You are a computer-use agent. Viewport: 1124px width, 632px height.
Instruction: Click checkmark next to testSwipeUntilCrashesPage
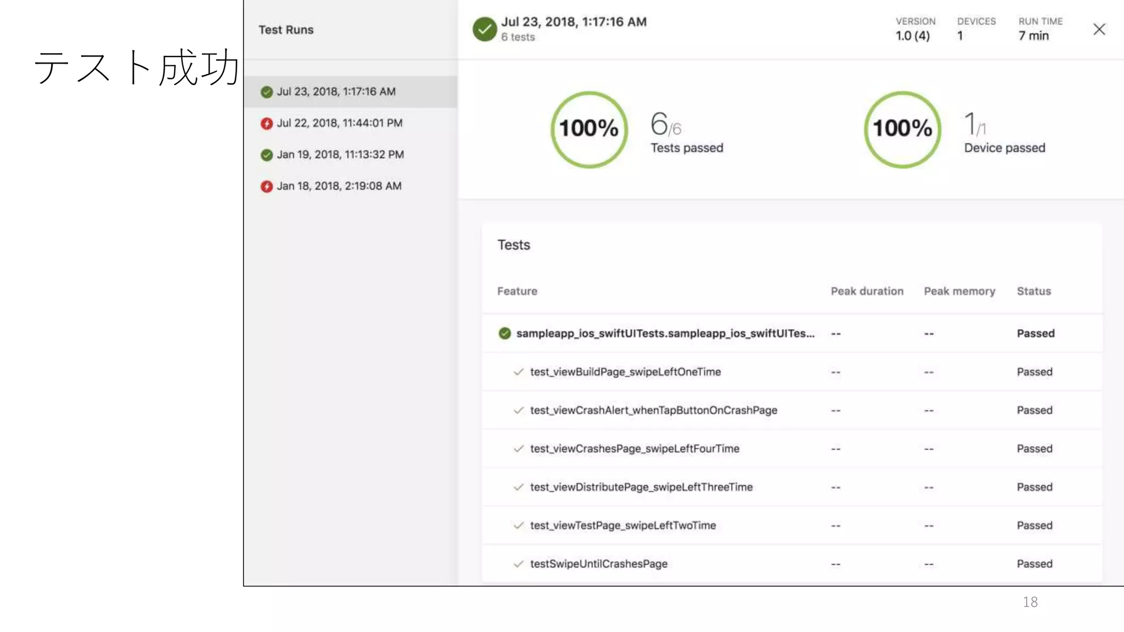(518, 564)
